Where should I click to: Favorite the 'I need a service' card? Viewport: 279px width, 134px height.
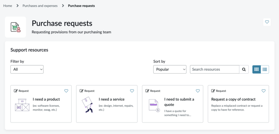pos(132,91)
